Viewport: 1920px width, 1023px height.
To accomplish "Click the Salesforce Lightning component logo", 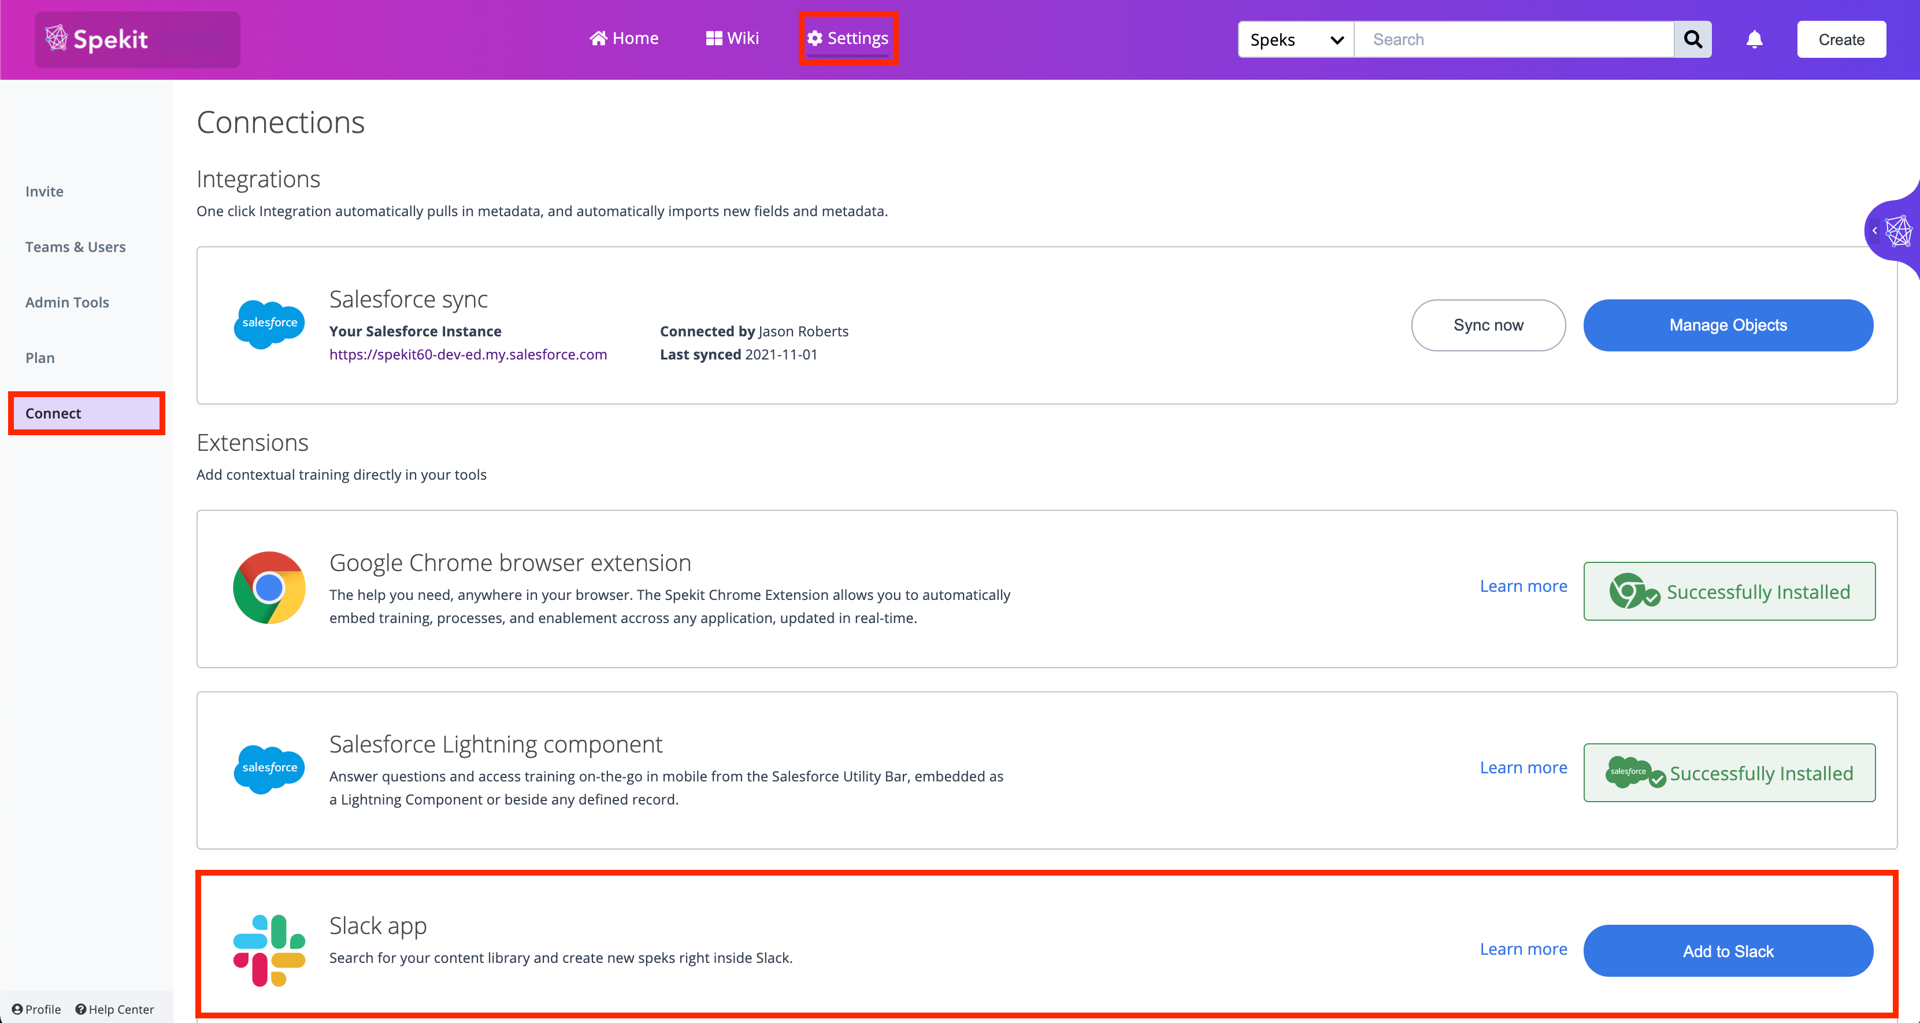I will coord(269,769).
